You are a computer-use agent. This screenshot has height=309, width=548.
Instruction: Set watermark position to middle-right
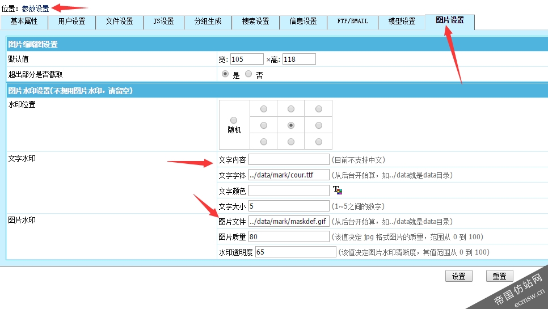(x=318, y=125)
